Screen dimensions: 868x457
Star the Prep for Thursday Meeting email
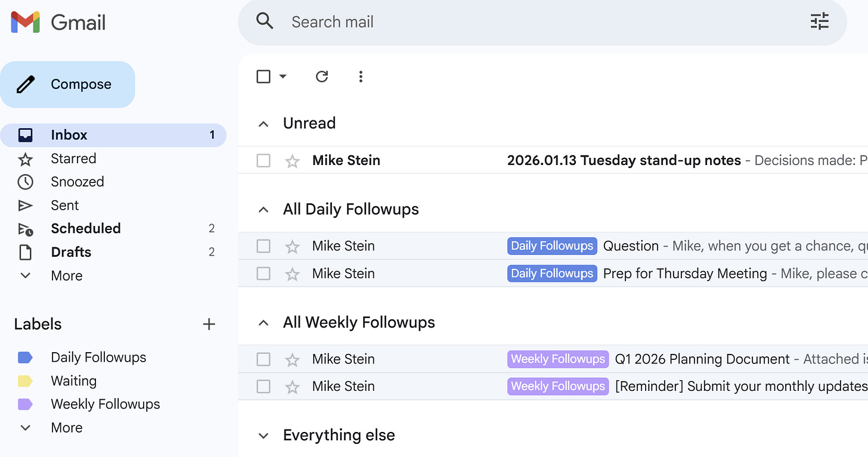(292, 274)
